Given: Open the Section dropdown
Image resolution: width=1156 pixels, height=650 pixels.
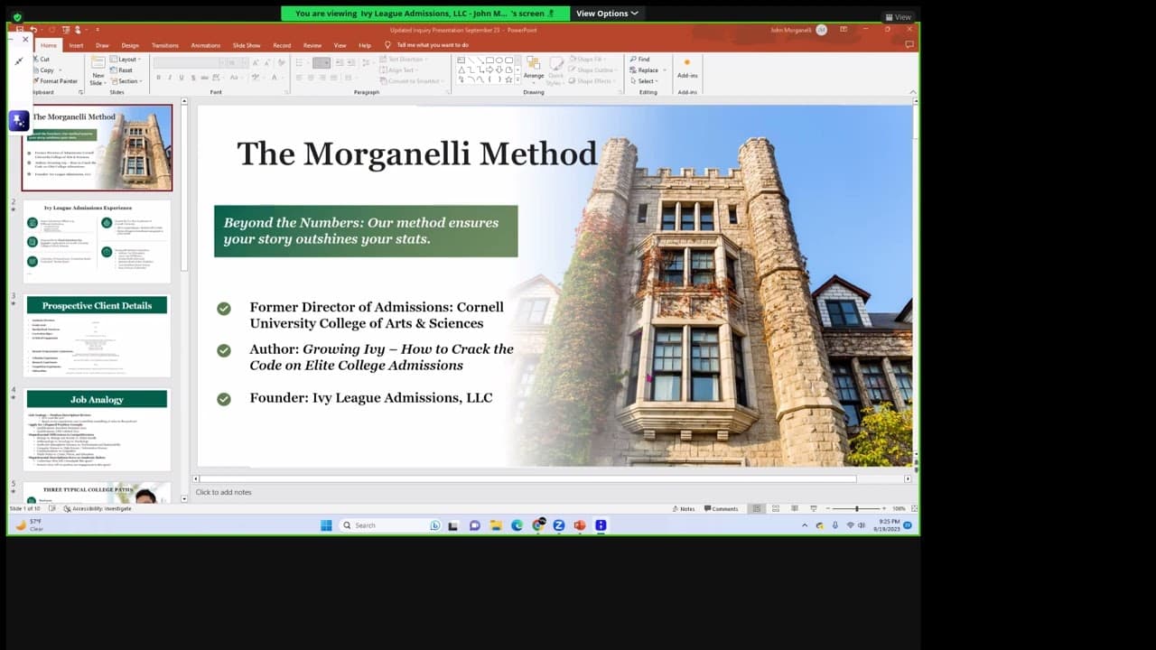Looking at the screenshot, I should coord(126,81).
